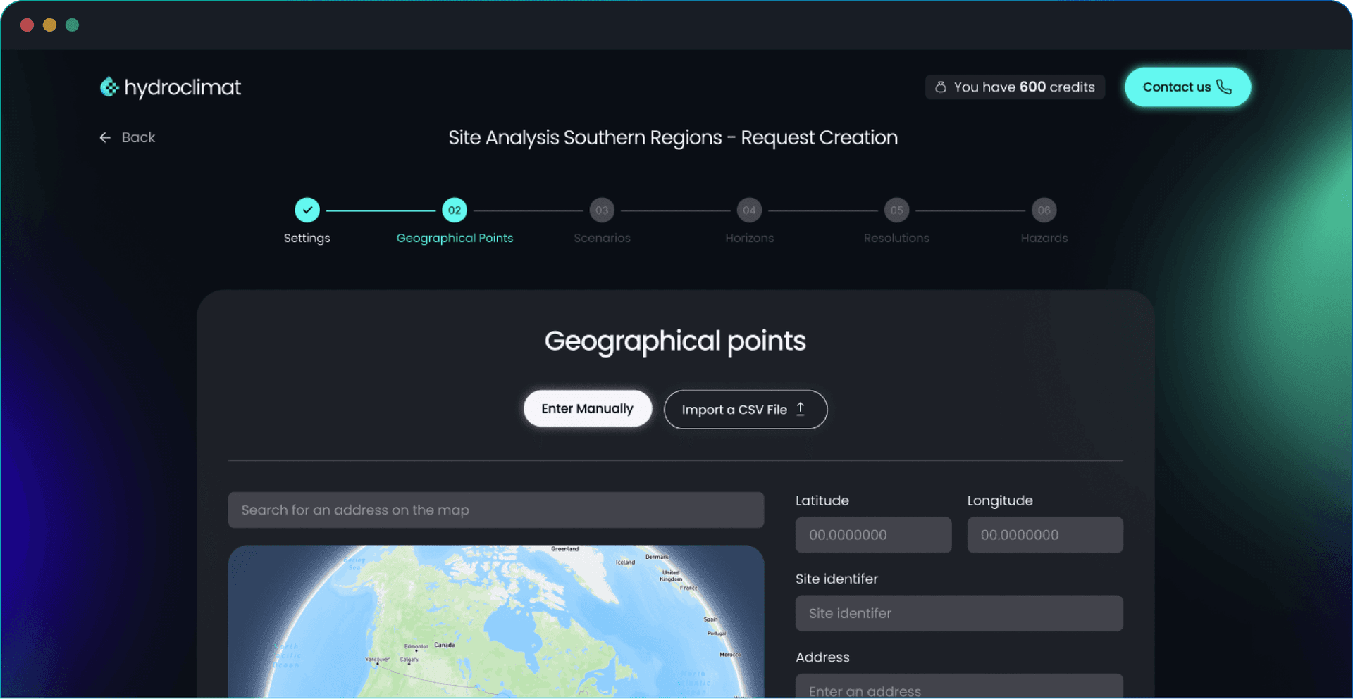The height and width of the screenshot is (699, 1353).
Task: Select step 05 circle in stepper
Action: [896, 210]
